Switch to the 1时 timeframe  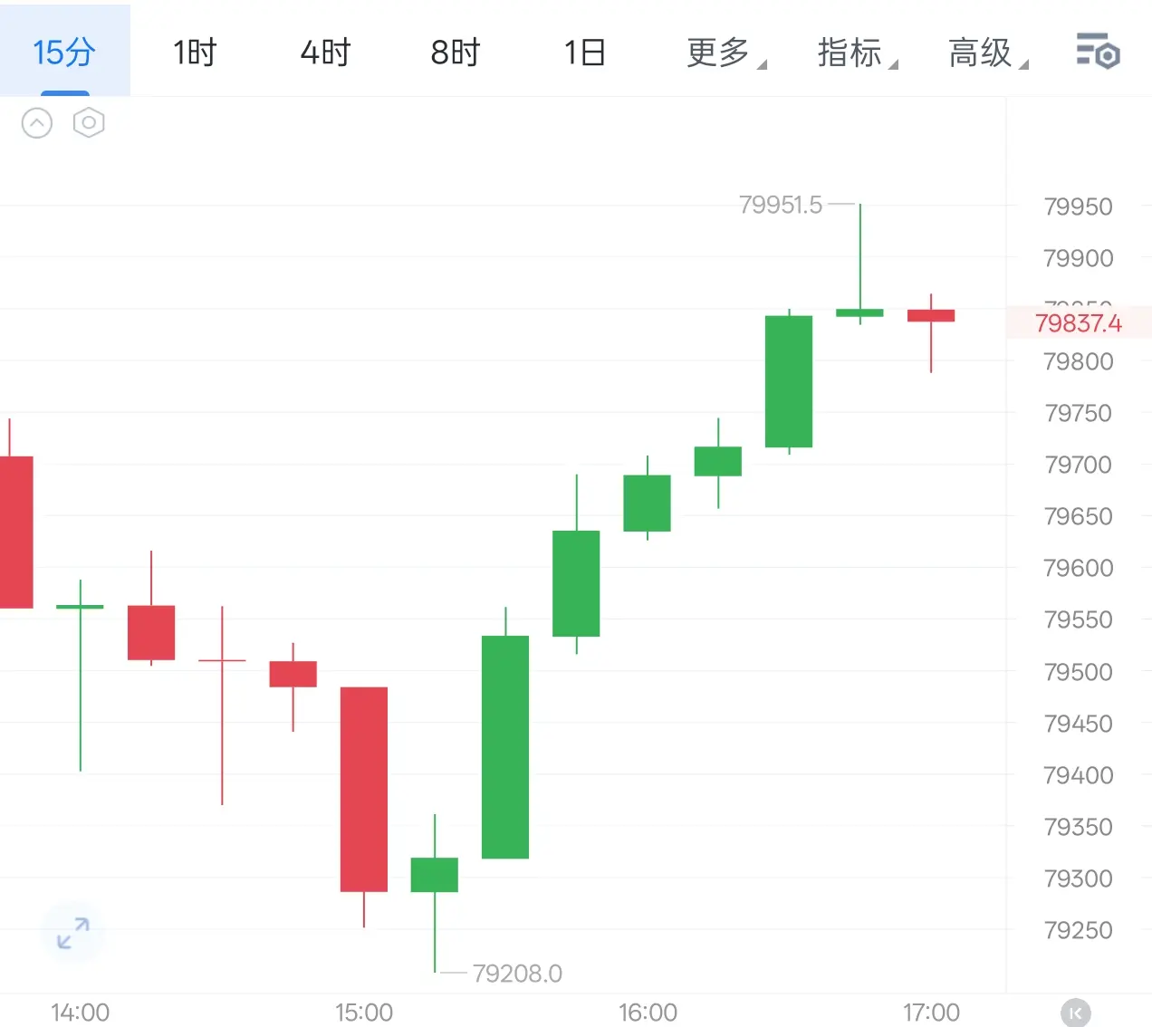pyautogui.click(x=195, y=53)
